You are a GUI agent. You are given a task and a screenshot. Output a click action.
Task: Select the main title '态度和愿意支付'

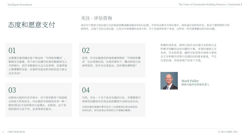click(x=32, y=25)
